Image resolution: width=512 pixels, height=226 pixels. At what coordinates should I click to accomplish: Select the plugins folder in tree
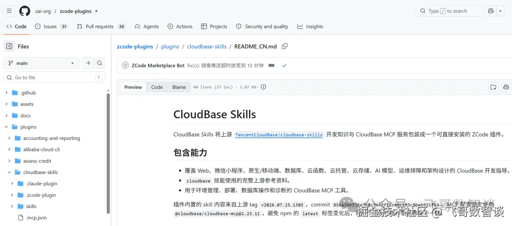28,127
